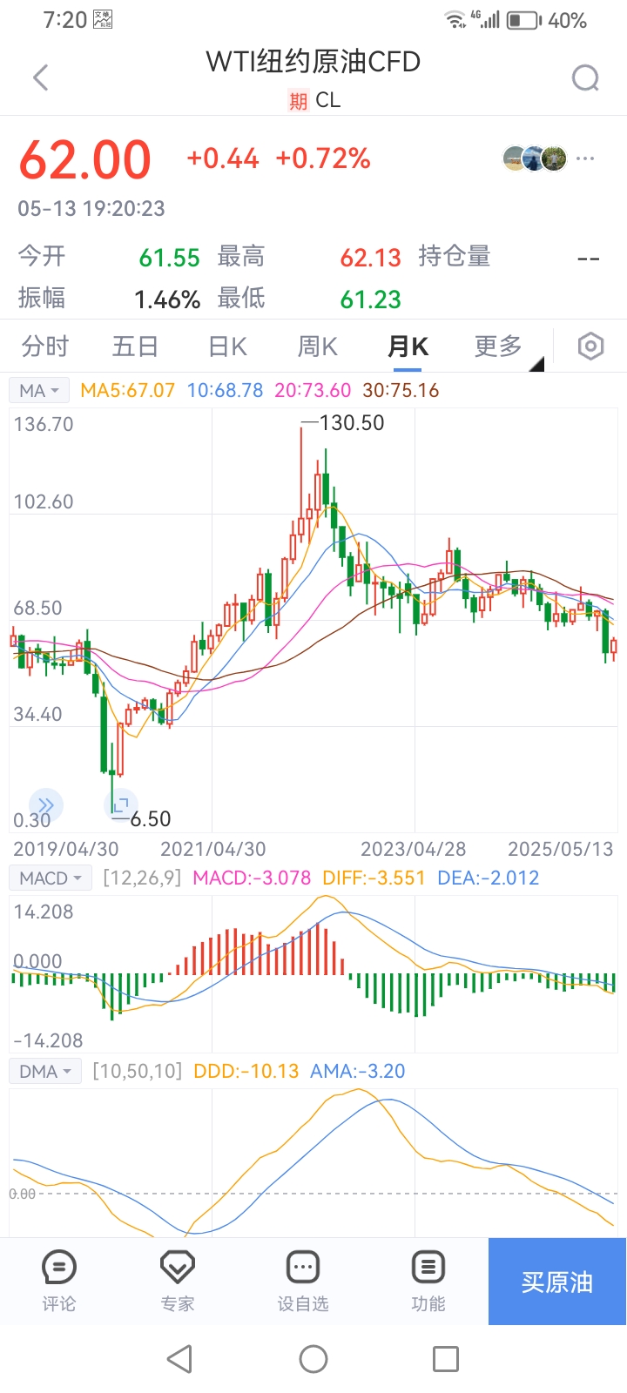
Task: Expand the MA indicator dropdown
Action: [40, 390]
